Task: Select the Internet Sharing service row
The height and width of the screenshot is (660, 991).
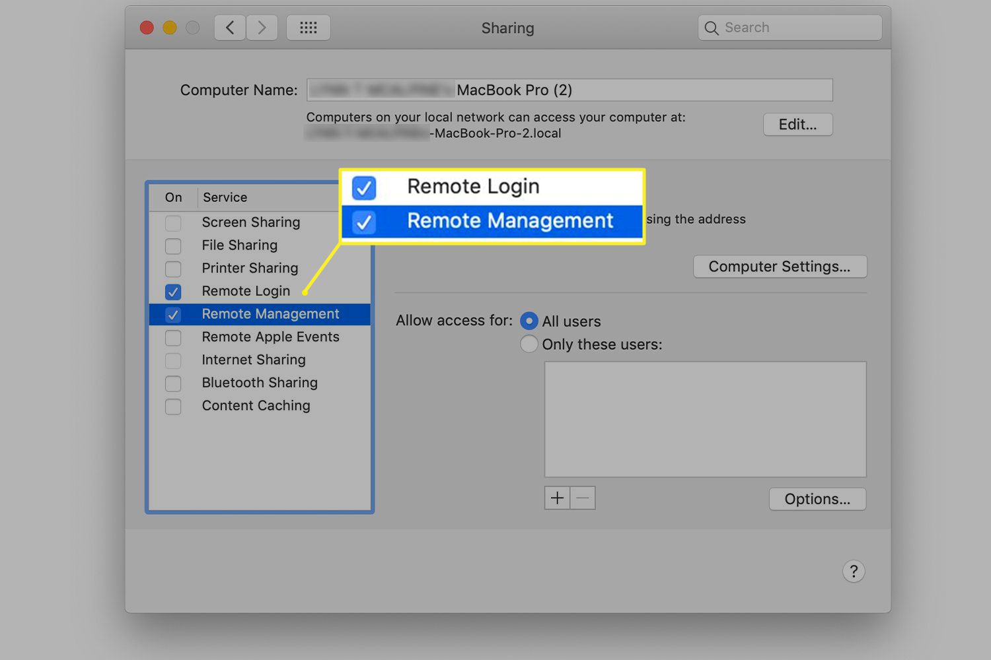Action: [x=260, y=360]
